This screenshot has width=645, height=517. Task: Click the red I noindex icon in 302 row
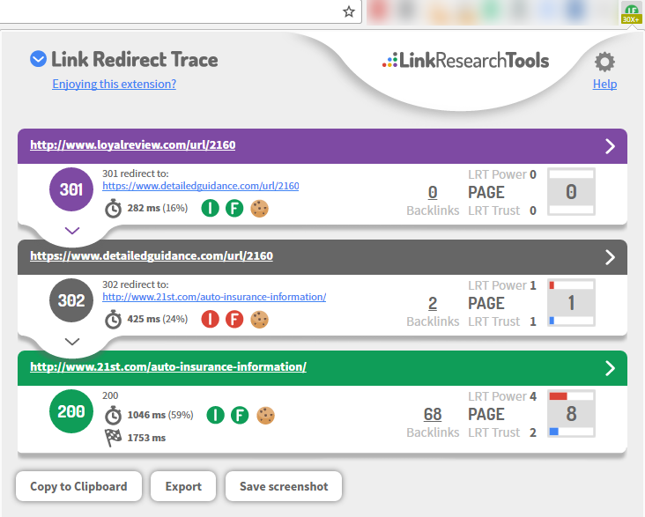pyautogui.click(x=211, y=319)
